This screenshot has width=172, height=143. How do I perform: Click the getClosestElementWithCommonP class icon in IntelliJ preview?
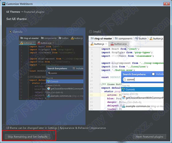[x=124, y=98]
